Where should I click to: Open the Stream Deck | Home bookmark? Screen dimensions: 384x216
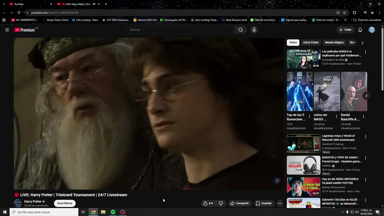coord(55,20)
